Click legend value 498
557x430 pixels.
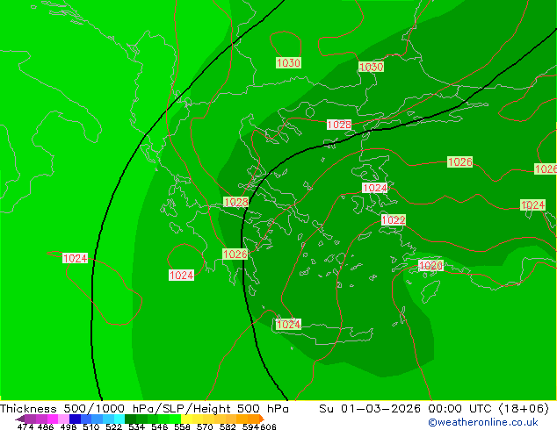click(68, 426)
